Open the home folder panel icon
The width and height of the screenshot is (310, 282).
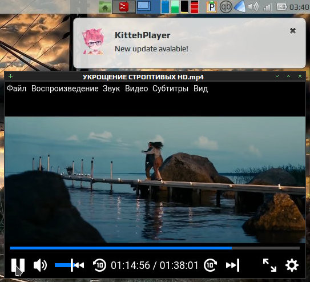[x=105, y=7]
